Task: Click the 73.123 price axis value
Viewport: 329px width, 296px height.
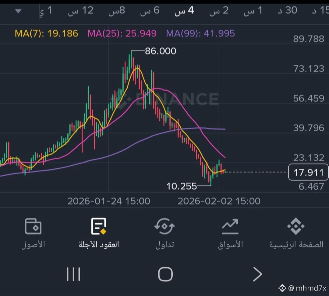Action: [x=308, y=69]
